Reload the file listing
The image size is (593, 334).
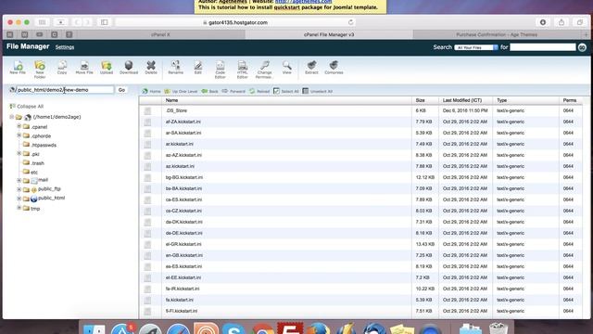tap(259, 91)
